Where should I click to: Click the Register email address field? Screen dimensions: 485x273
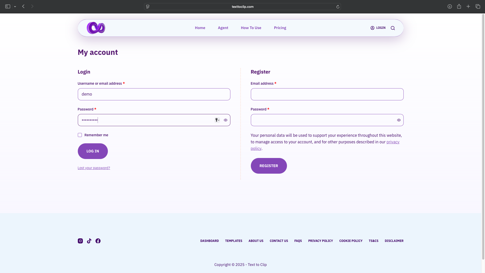[327, 94]
